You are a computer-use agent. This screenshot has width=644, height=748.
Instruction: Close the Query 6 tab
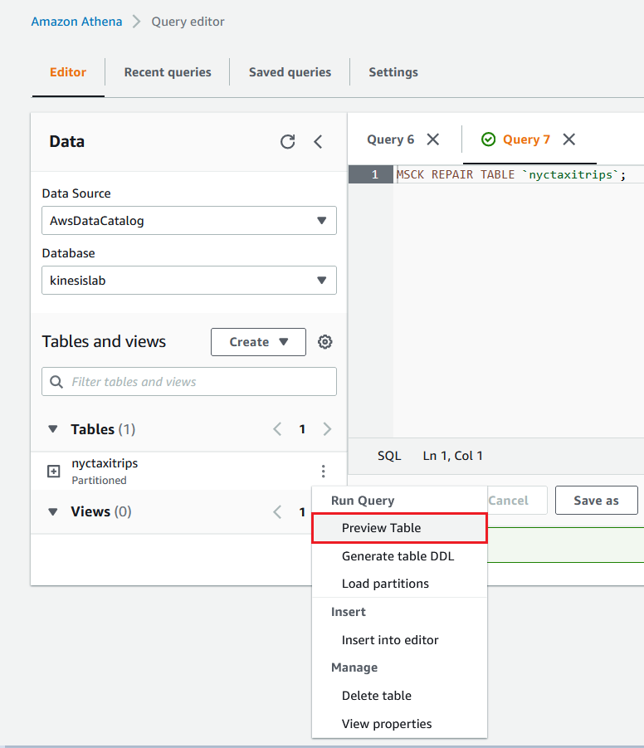[432, 139]
